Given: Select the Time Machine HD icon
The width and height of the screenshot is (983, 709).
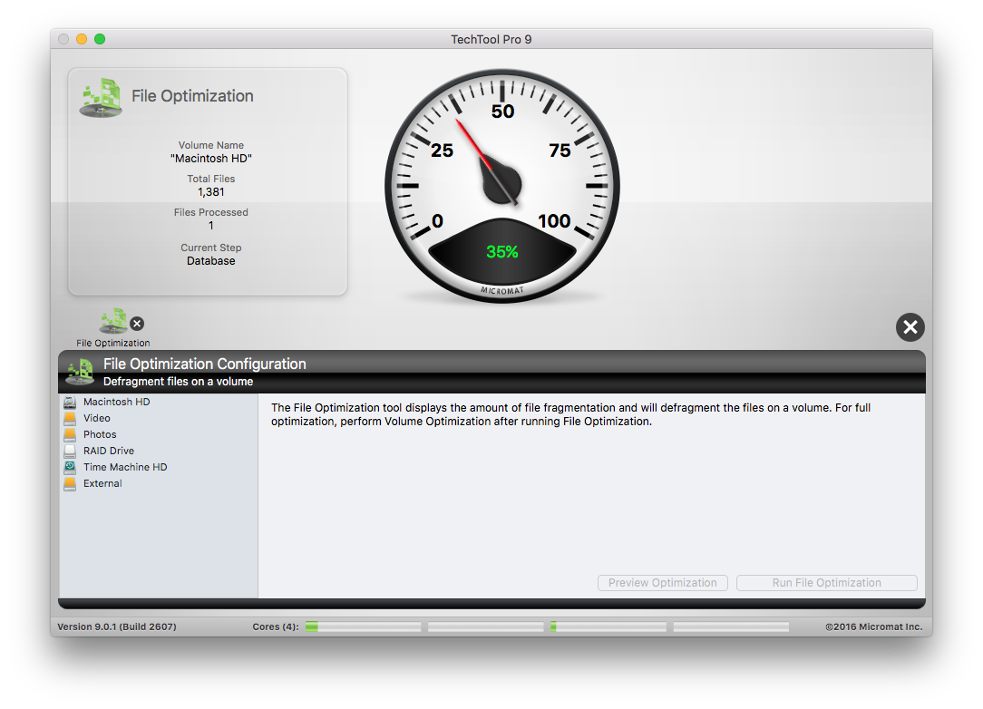Looking at the screenshot, I should coord(70,467).
